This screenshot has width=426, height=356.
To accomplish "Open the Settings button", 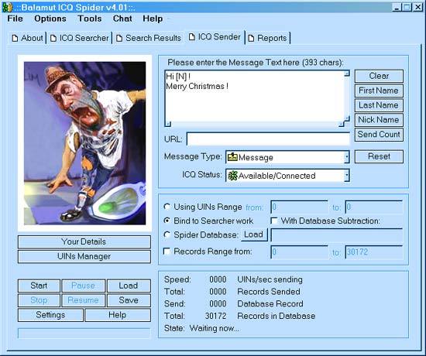I will (50, 315).
